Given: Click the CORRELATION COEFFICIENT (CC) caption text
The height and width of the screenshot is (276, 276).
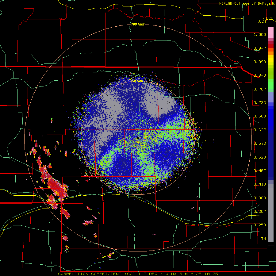Looking at the screenshot, I should (x=97, y=274).
